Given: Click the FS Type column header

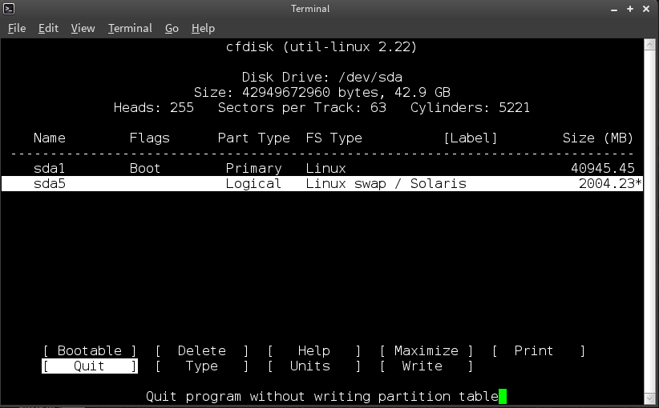Looking at the screenshot, I should (334, 138).
